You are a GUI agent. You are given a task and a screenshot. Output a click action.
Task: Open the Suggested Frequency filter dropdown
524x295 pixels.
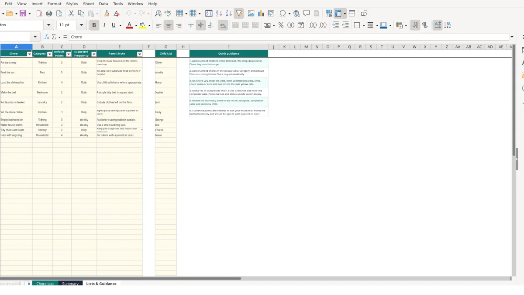[x=94, y=54]
